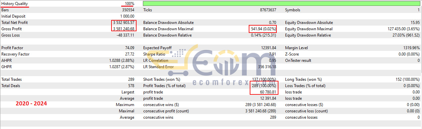Click the red 2020 - 2024 date label
The width and height of the screenshot is (422, 129).
(31, 104)
